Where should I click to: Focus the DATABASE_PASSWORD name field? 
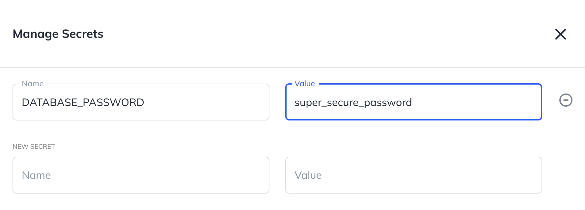point(141,102)
